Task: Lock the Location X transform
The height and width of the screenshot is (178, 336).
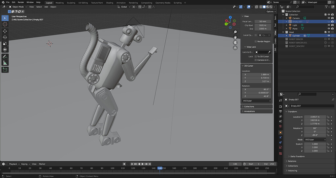Action: point(328,117)
